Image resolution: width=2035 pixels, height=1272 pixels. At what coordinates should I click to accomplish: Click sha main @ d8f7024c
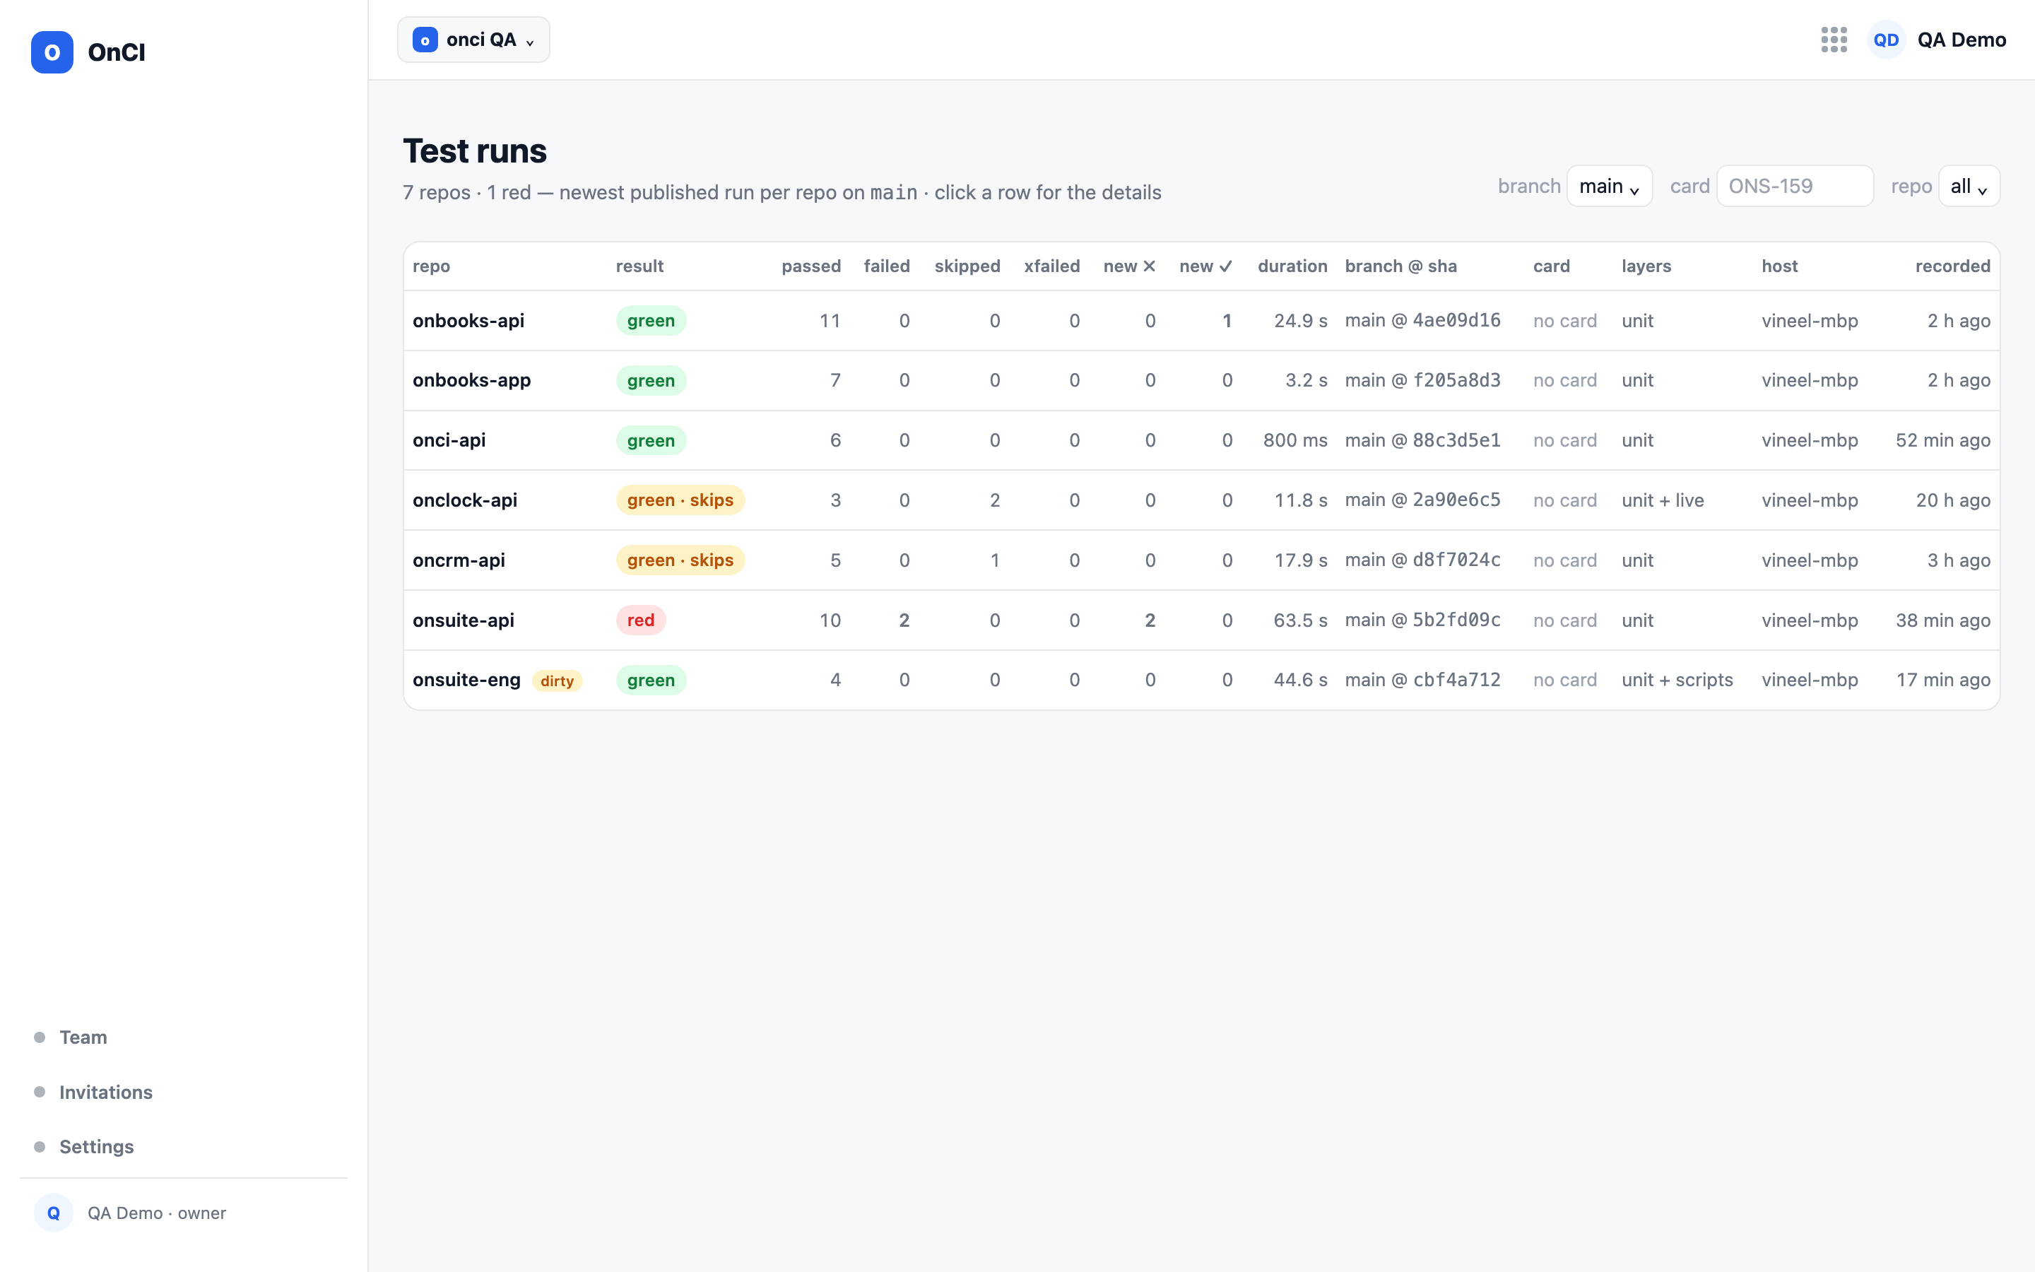pyautogui.click(x=1423, y=560)
